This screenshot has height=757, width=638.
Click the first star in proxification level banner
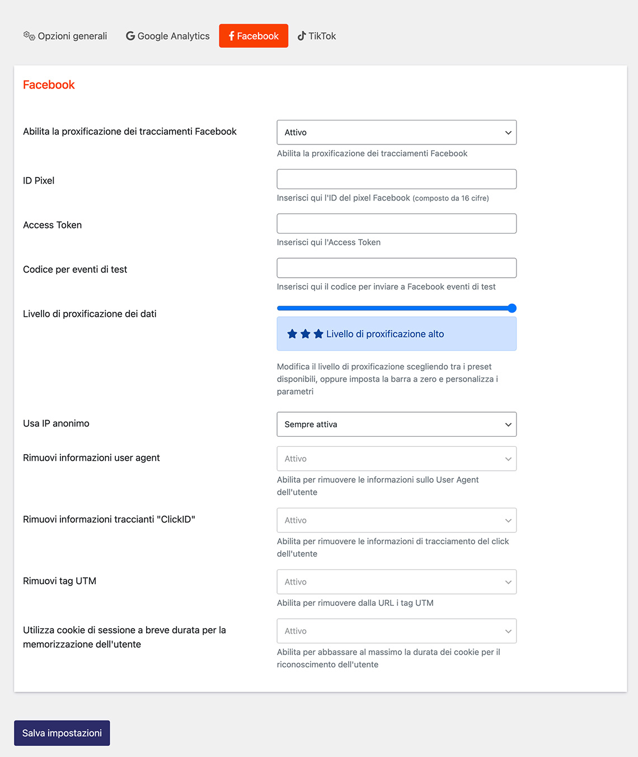(292, 334)
